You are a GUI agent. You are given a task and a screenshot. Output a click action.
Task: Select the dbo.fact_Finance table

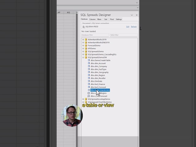click(x=98, y=84)
